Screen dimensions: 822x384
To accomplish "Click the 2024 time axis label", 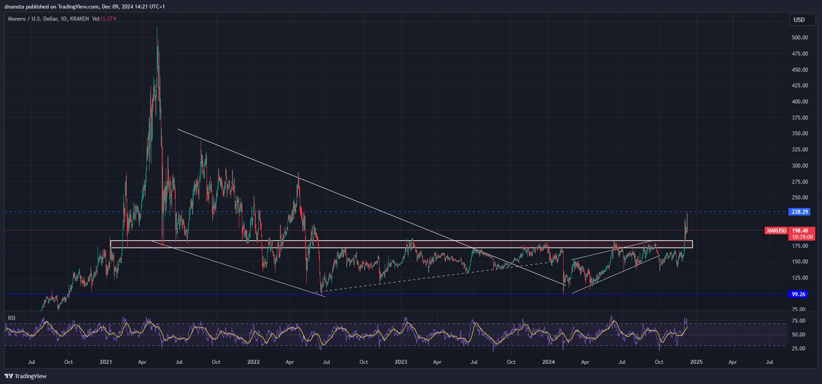I will [548, 362].
